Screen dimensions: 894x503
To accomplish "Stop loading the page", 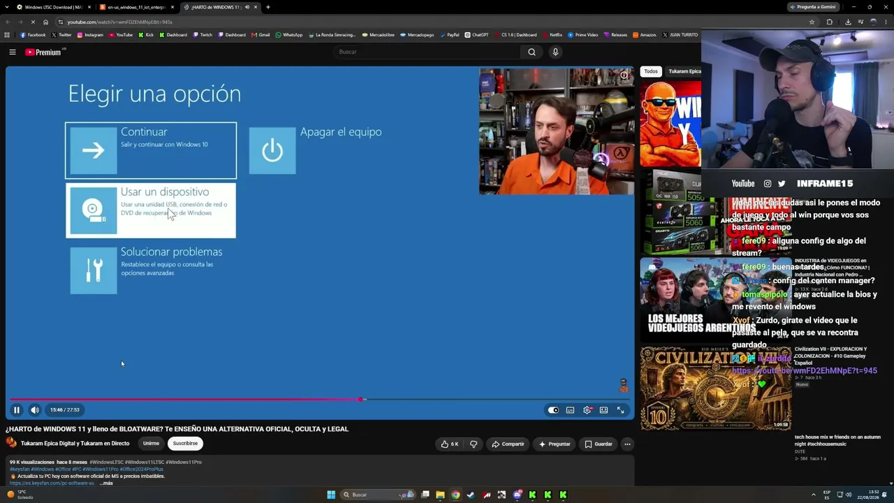I will 32,22.
